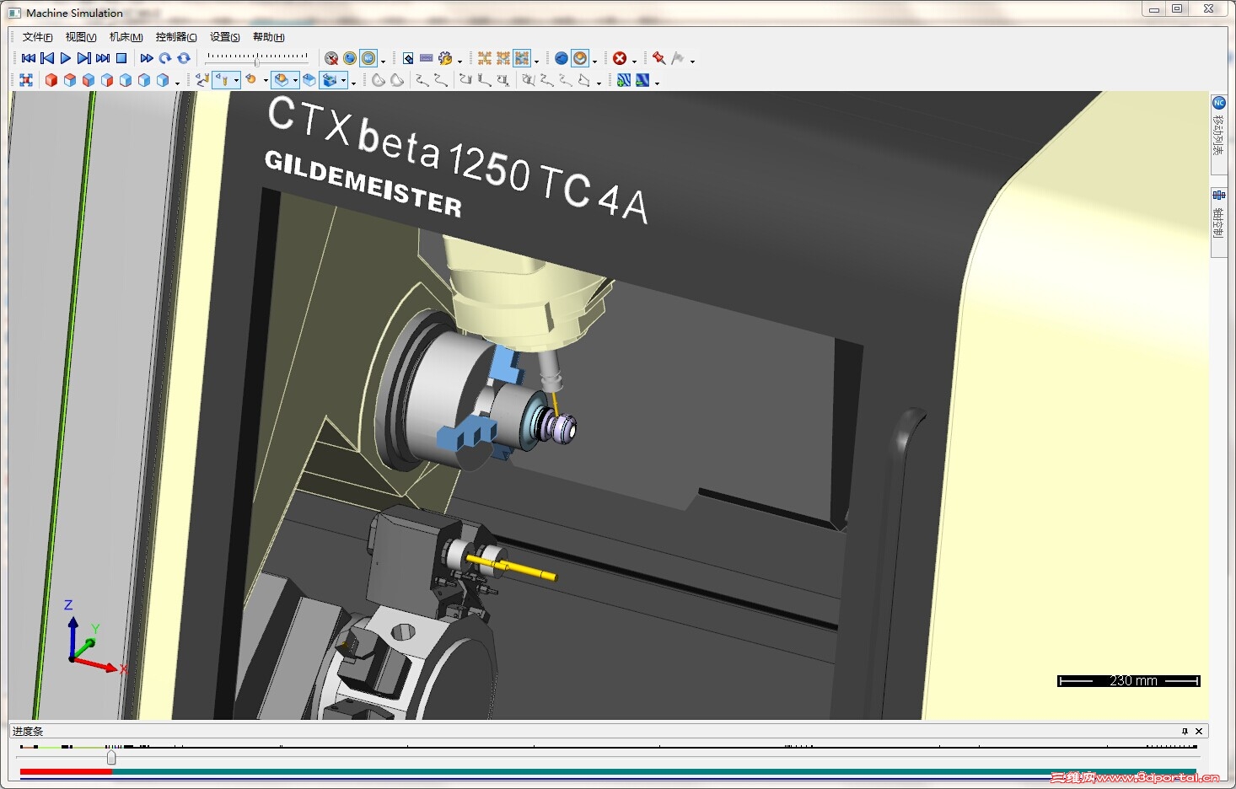Click the blue wave green-minus icon
The width and height of the screenshot is (1236, 789).
tap(642, 80)
